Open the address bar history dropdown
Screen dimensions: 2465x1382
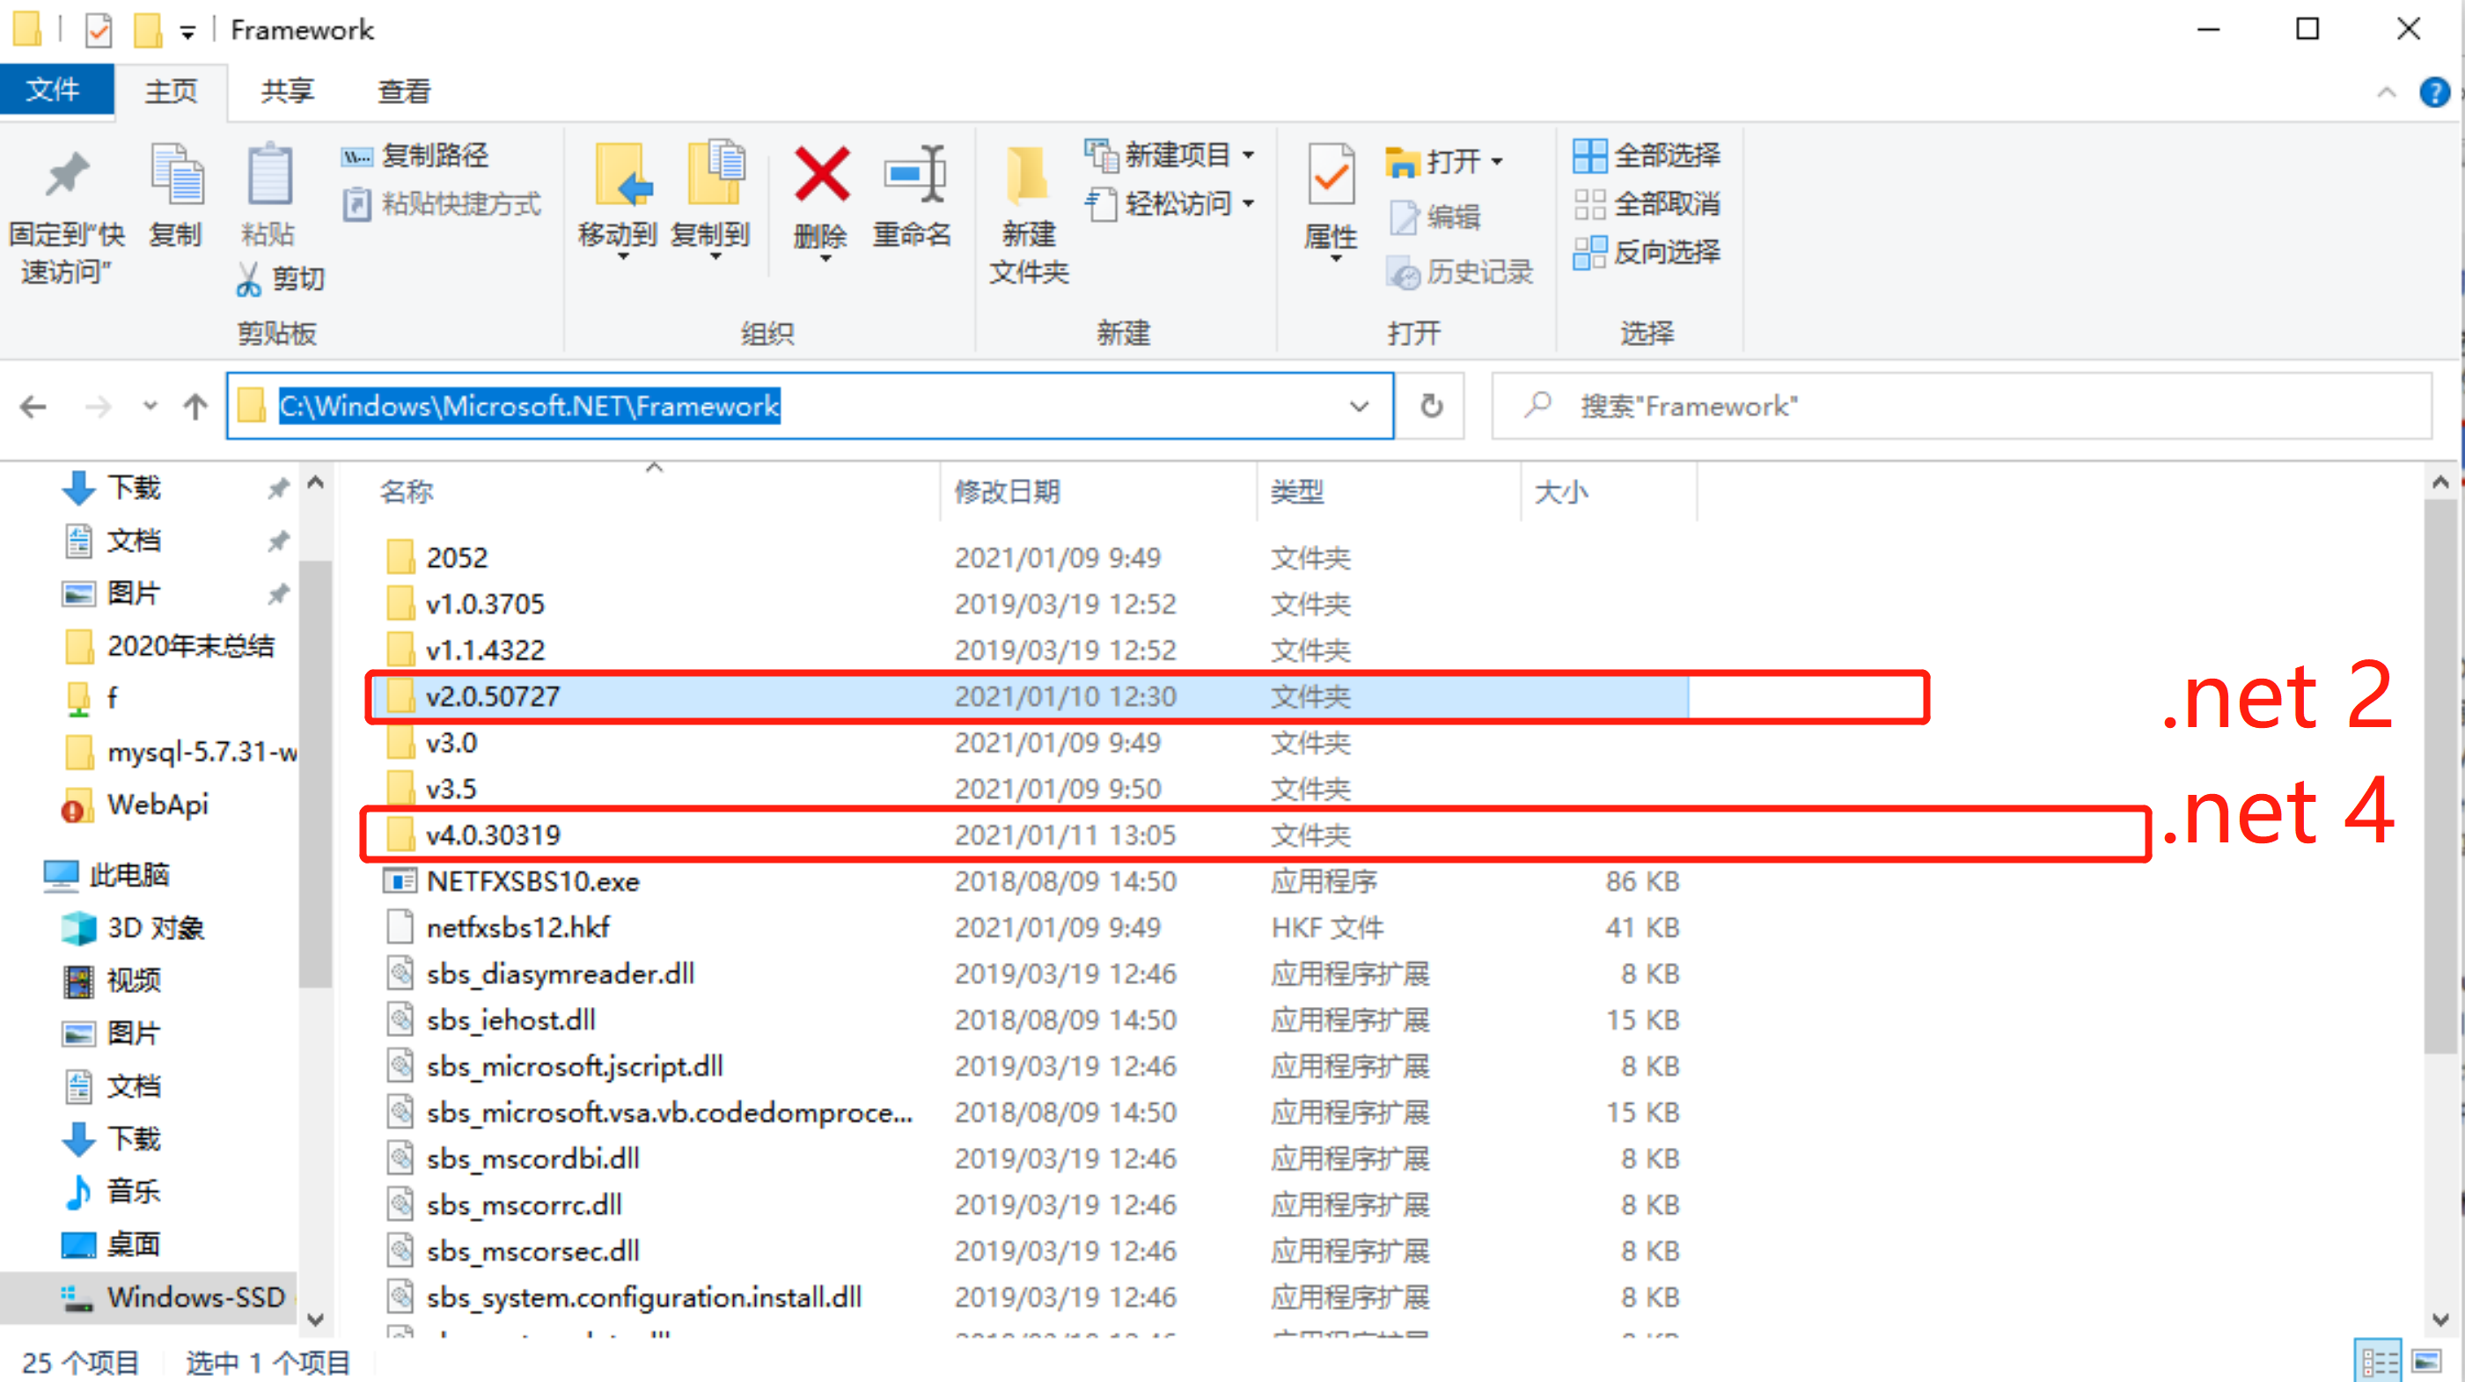click(x=1360, y=406)
